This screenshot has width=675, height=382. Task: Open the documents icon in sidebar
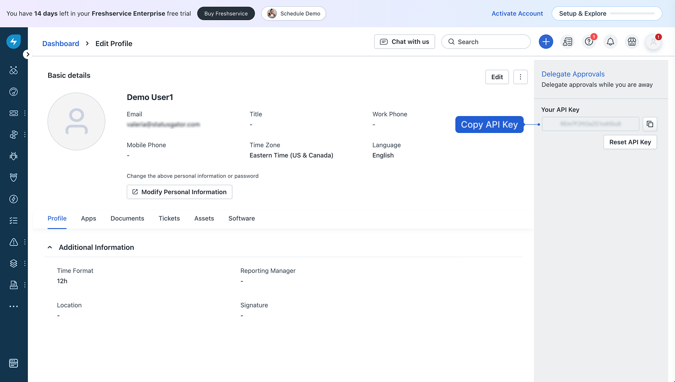coord(13,285)
